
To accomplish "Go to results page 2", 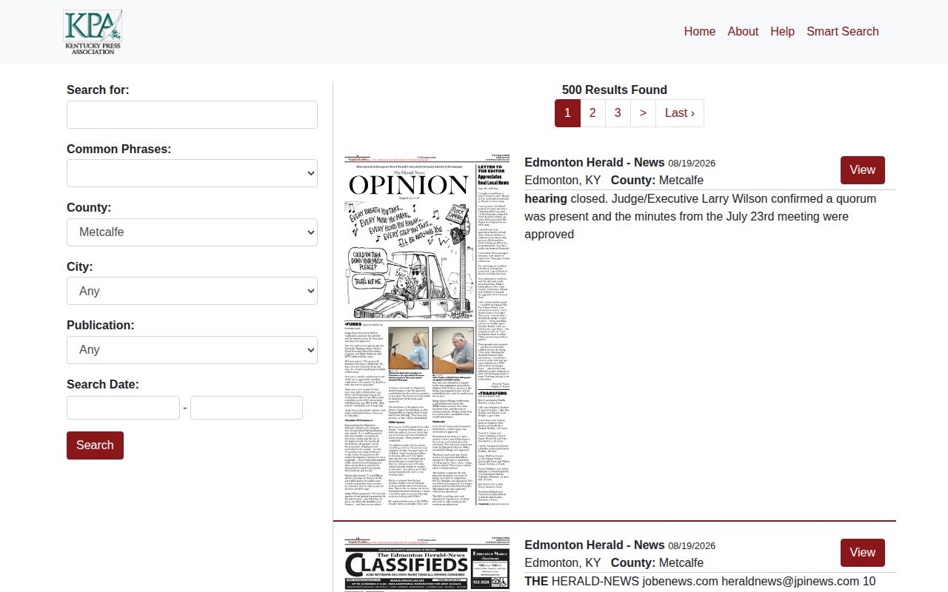I will coord(592,113).
